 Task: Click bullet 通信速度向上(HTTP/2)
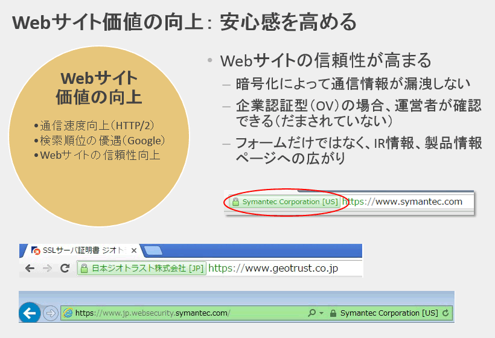94,126
